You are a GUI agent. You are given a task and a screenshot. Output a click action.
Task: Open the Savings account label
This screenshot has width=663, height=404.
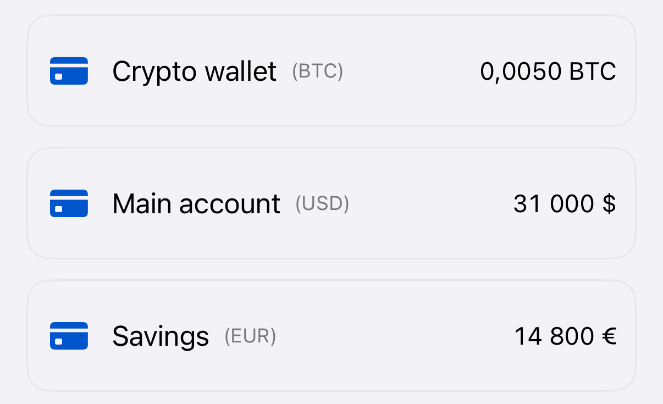161,336
